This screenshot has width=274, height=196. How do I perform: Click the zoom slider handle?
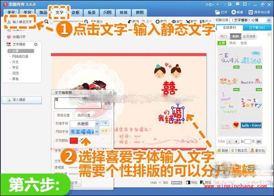pos(52,21)
